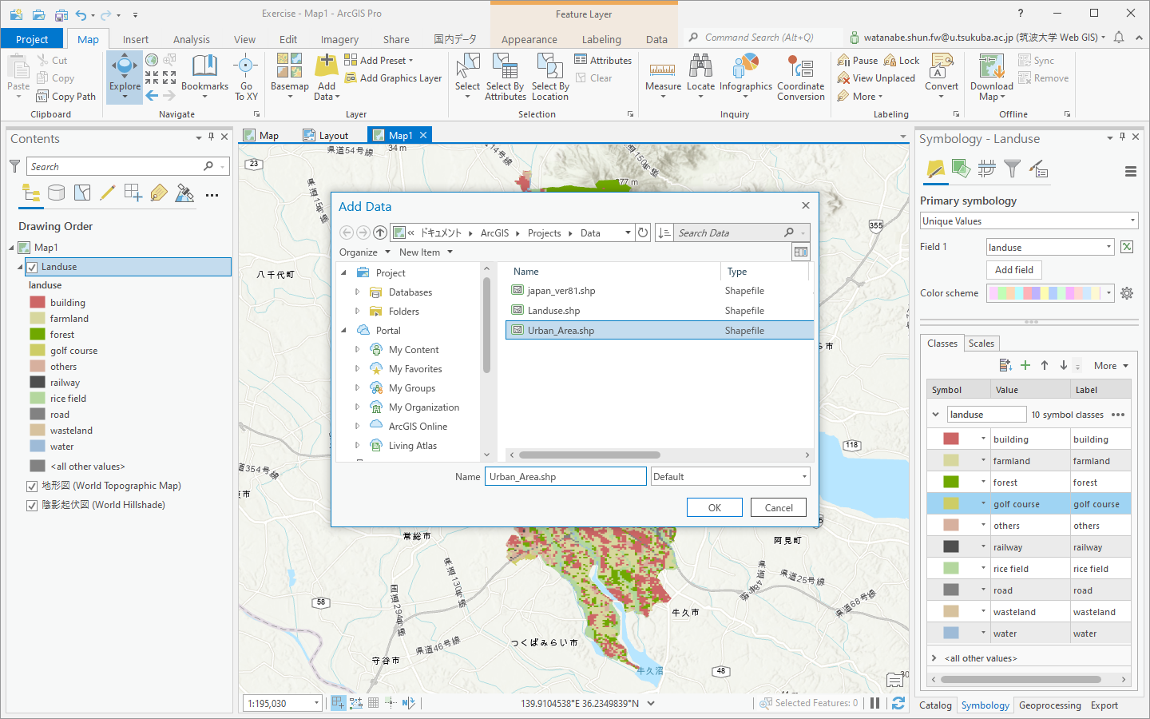Toggle World Topographic Map layer visibility
Screen dimensions: 1150x719
point(32,486)
